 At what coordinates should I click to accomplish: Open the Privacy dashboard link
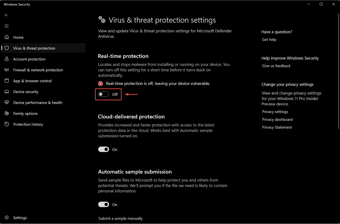[277, 120]
